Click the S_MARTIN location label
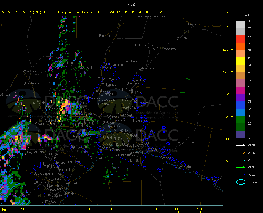The image size is (263, 213). (121, 130)
